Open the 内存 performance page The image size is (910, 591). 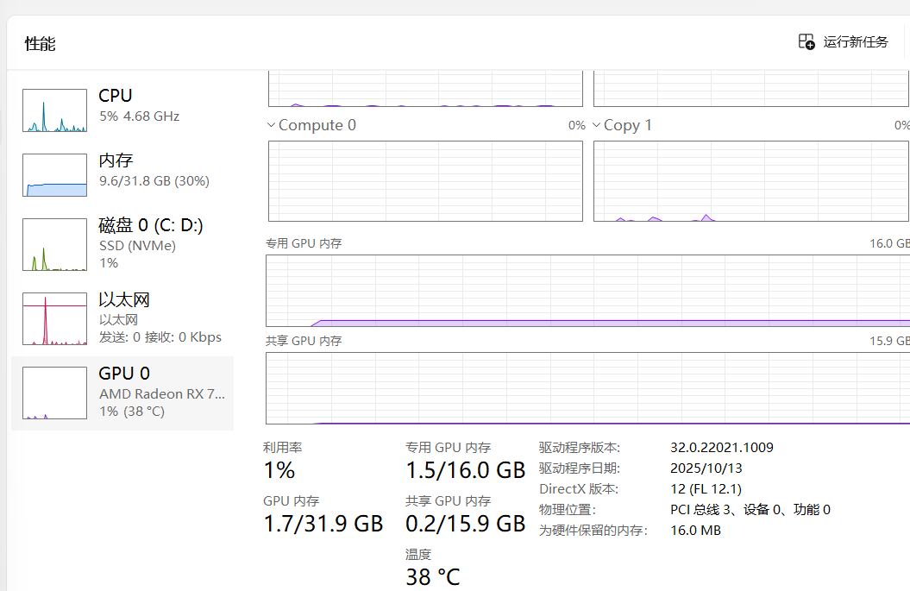pyautogui.click(x=116, y=160)
